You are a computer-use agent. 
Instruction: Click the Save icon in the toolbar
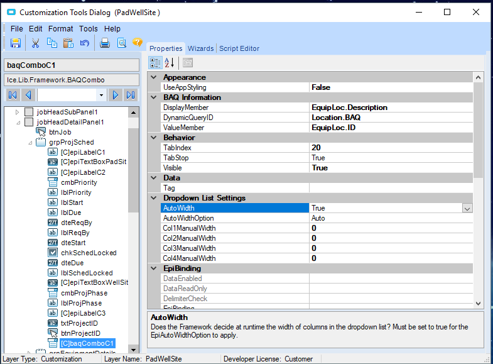click(x=16, y=43)
